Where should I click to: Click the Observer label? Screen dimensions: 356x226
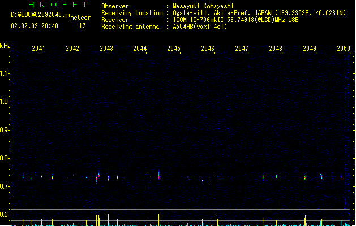click(x=115, y=6)
